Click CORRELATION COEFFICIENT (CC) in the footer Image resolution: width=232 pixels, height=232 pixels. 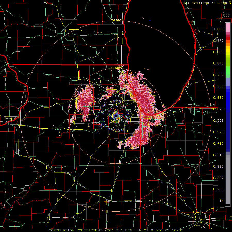coord(81,230)
